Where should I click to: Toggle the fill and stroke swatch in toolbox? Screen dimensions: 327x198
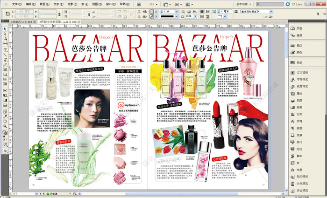point(5,133)
